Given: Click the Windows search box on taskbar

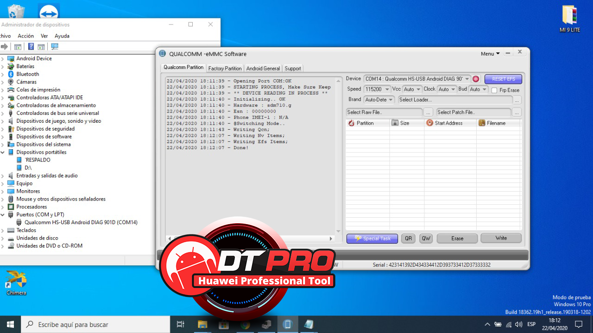Looking at the screenshot, I should tap(95, 324).
